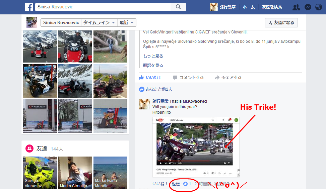Open the globe notifications icon
Screen dimensions: 326x192
(319, 7)
